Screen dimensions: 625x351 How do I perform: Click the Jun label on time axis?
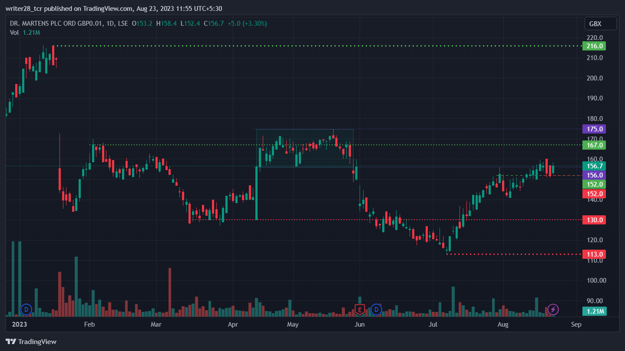coord(359,324)
